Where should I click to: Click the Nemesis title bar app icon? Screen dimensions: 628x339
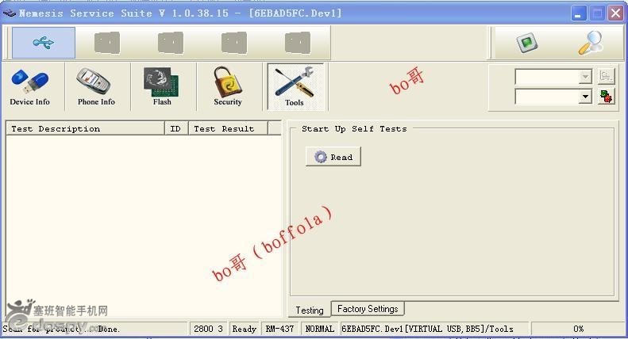pyautogui.click(x=10, y=13)
